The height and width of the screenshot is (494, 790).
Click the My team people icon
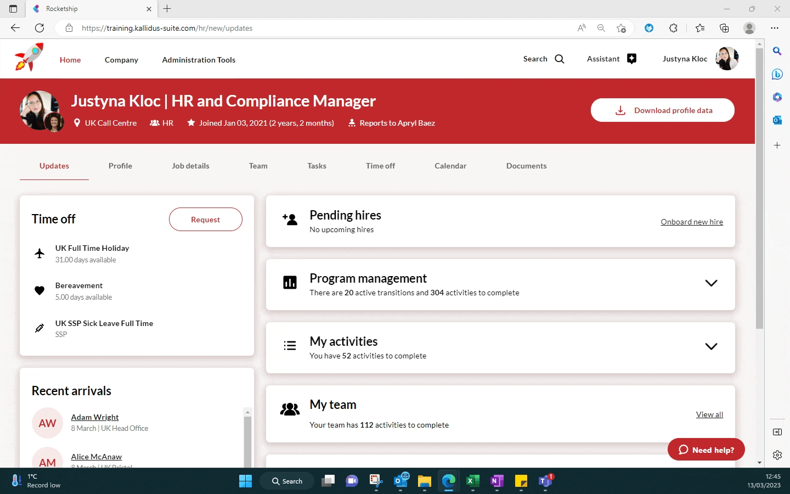coord(290,409)
